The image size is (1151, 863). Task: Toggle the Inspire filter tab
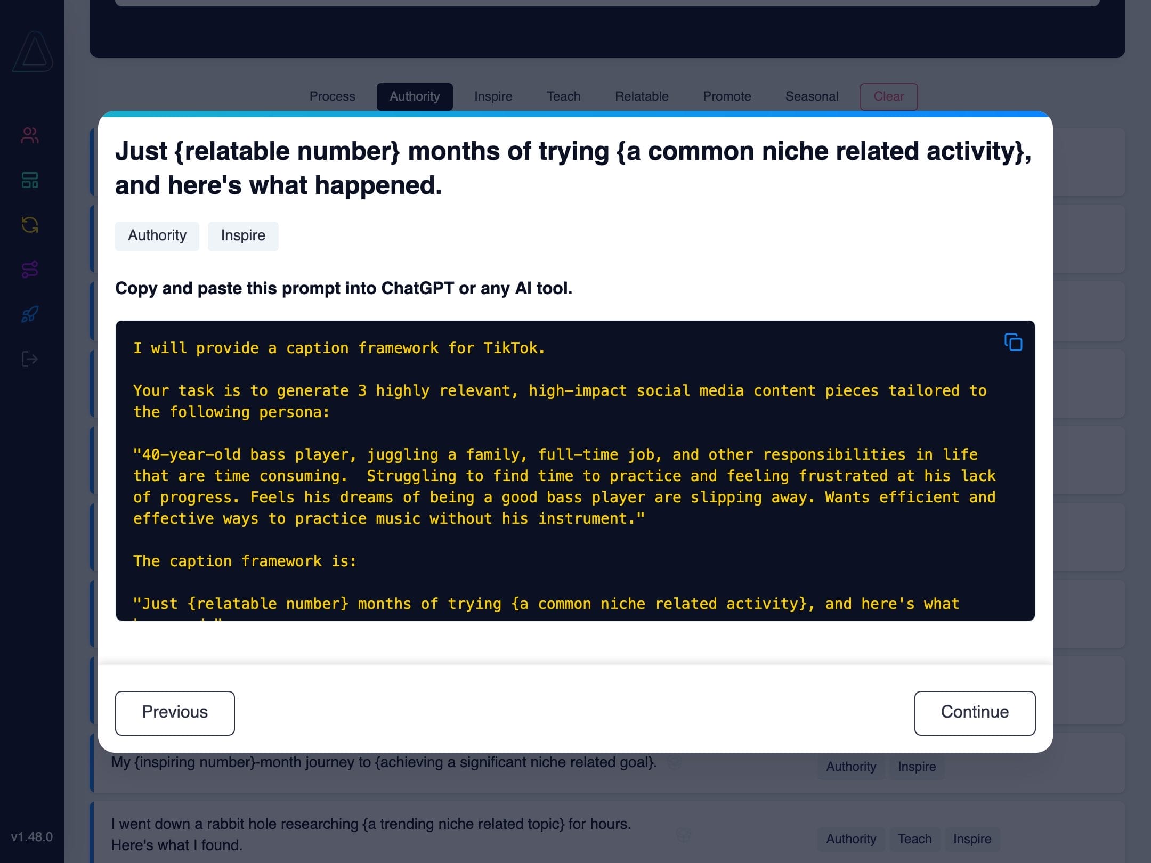pos(493,96)
